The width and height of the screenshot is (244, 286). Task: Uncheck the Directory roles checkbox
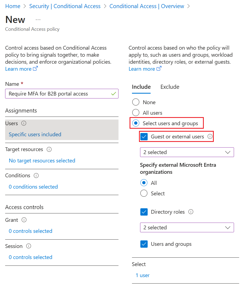click(x=144, y=212)
